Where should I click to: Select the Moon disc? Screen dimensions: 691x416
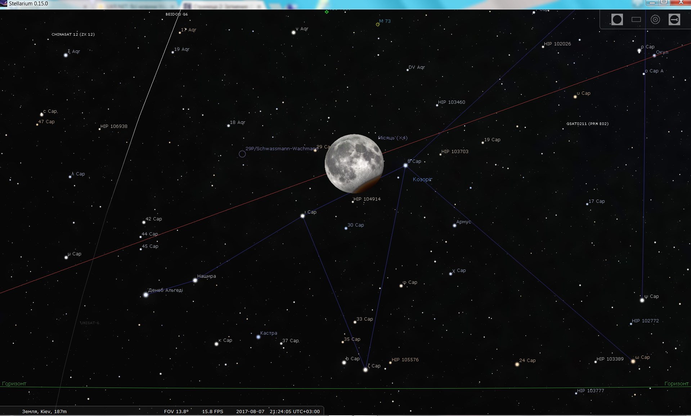[x=354, y=164]
